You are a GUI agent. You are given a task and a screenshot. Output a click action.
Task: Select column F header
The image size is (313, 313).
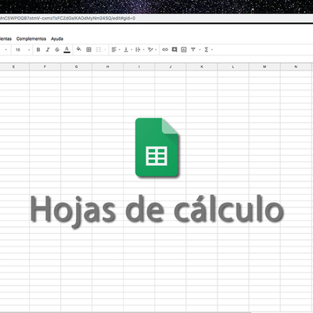(x=45, y=67)
